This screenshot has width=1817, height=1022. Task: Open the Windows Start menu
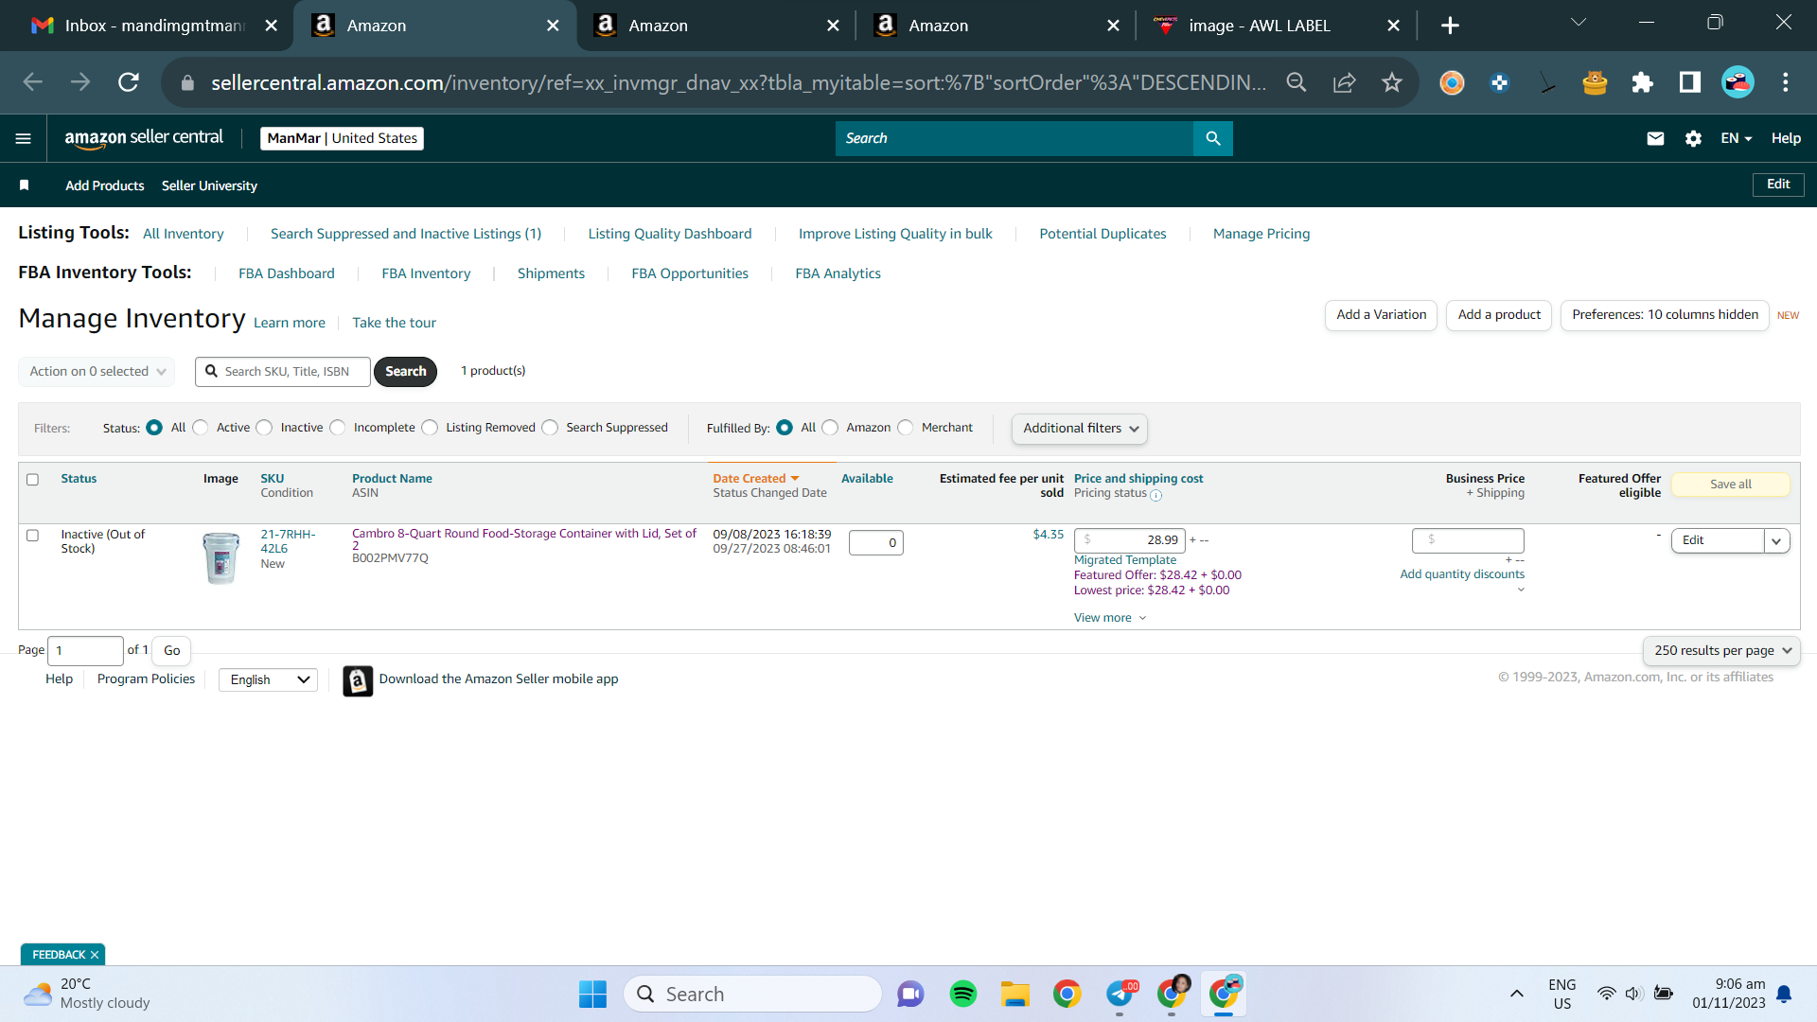pos(592,994)
